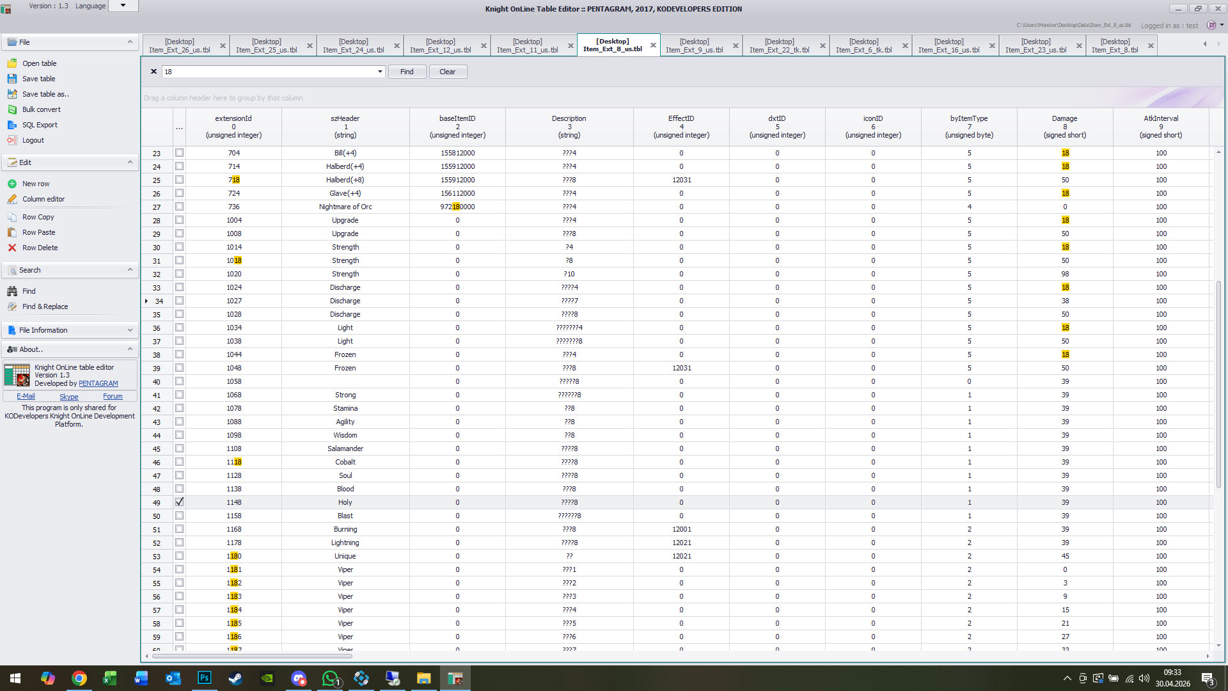Check the checkbox for row 23
This screenshot has height=691, width=1228.
179,153
